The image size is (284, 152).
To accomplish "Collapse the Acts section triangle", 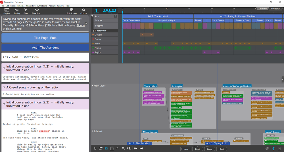I will point(92,16).
